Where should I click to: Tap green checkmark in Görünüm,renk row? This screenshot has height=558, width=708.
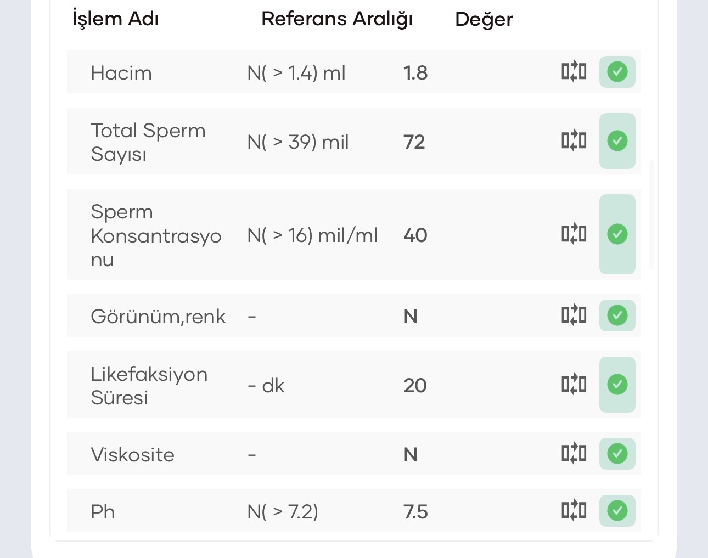pos(617,315)
